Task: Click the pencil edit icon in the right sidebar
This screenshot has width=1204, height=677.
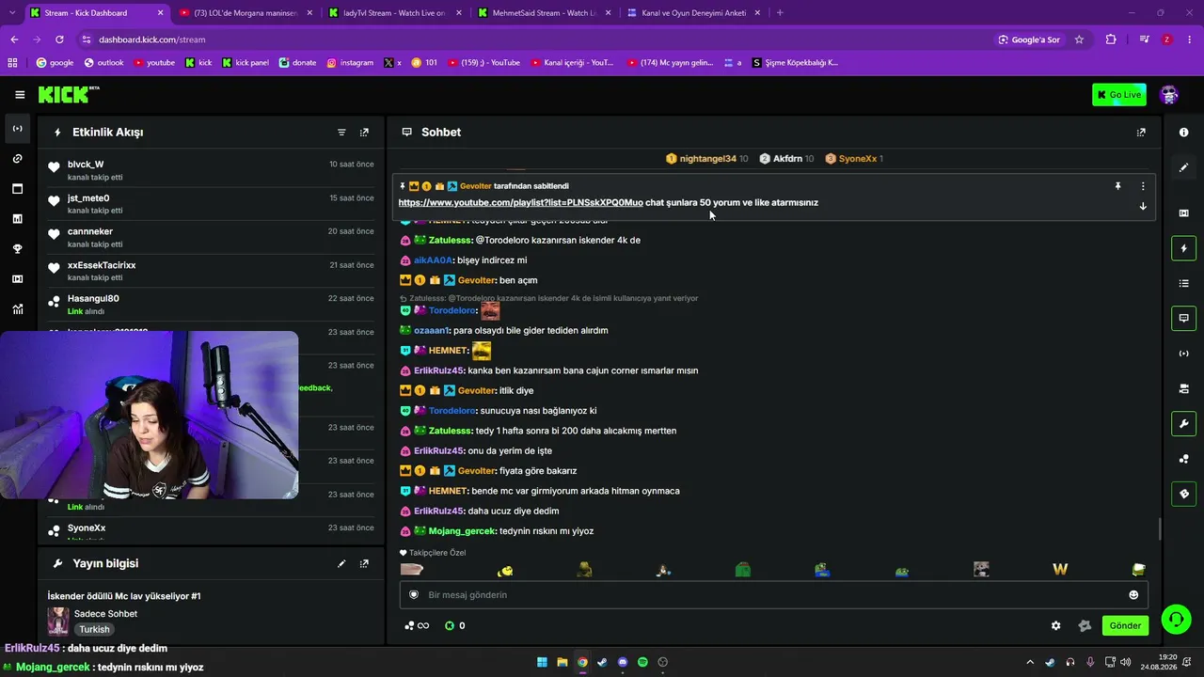Action: (1183, 167)
